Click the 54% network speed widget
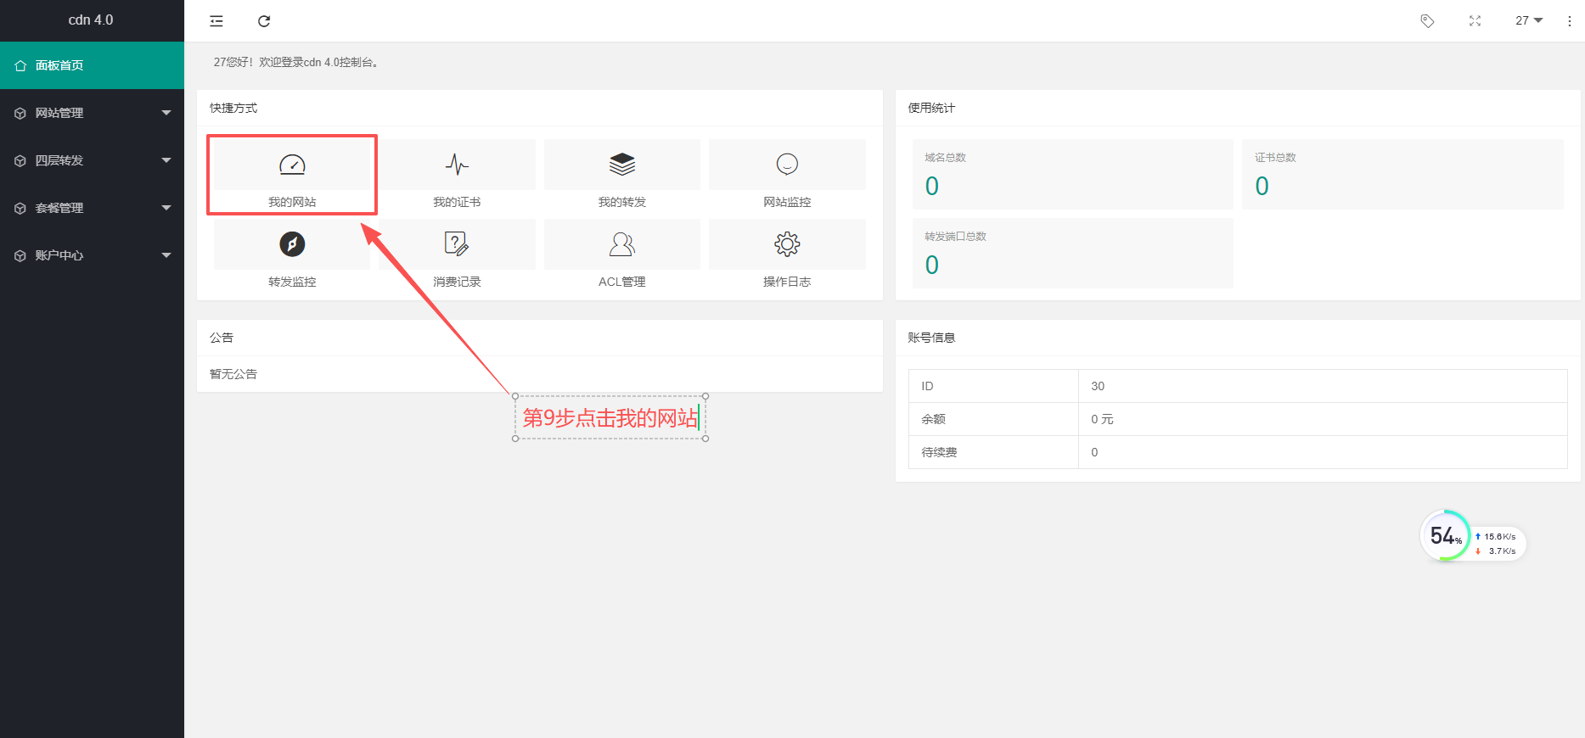Image resolution: width=1585 pixels, height=738 pixels. (x=1446, y=536)
